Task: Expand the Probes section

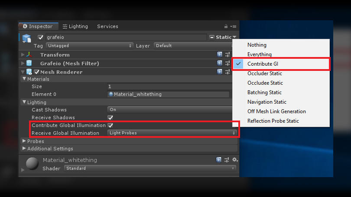Action: 24,141
